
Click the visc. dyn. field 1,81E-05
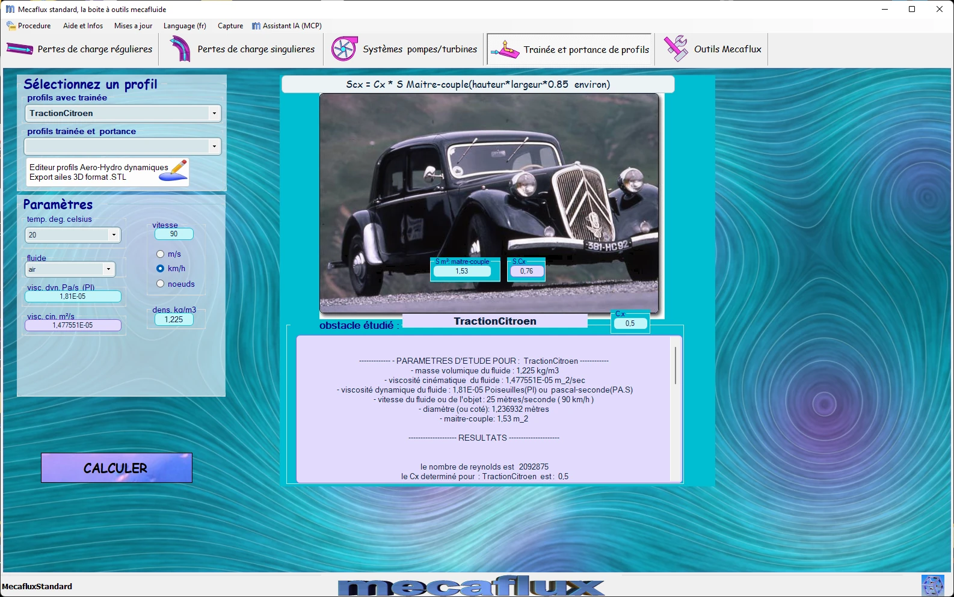(x=73, y=296)
